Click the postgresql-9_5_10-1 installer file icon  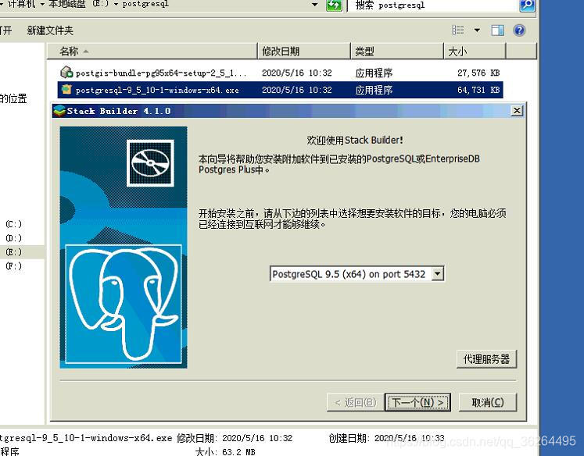tap(66, 90)
